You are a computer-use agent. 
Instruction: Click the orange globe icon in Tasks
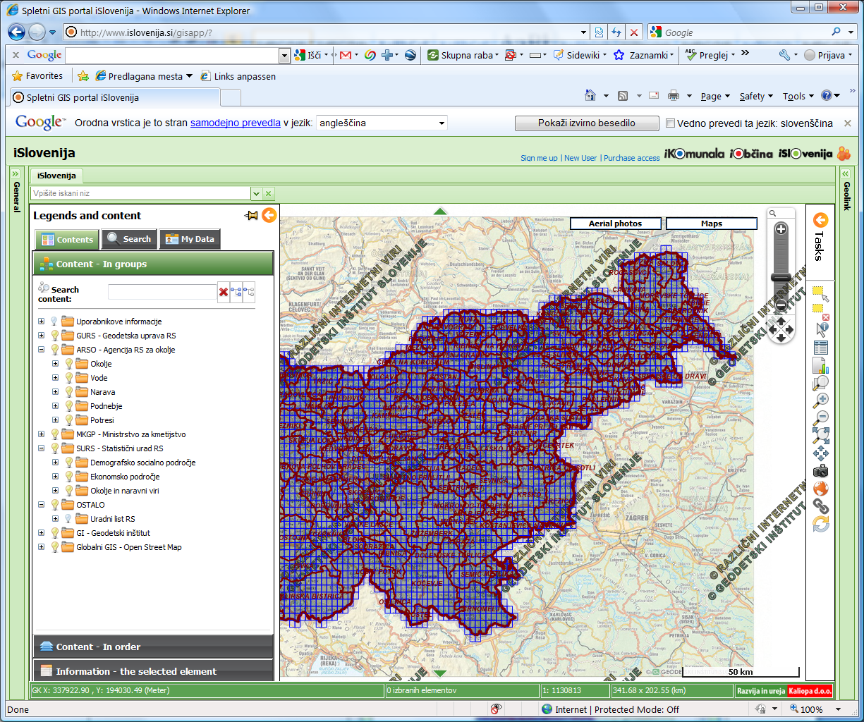820,489
